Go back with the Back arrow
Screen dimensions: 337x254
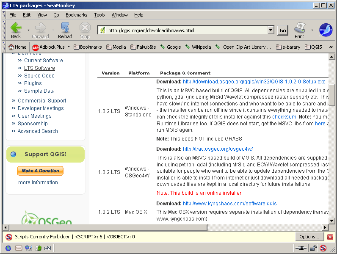coord(16,30)
